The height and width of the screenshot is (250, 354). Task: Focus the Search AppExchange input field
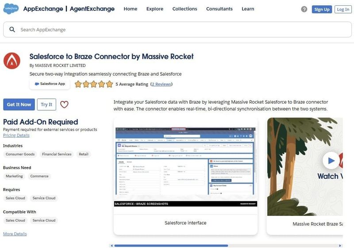tap(177, 30)
